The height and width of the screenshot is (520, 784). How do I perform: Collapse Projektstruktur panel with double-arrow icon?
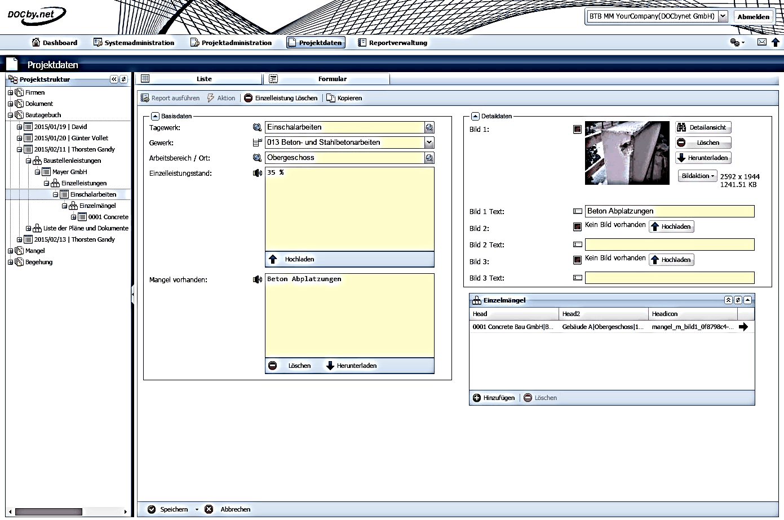click(114, 79)
